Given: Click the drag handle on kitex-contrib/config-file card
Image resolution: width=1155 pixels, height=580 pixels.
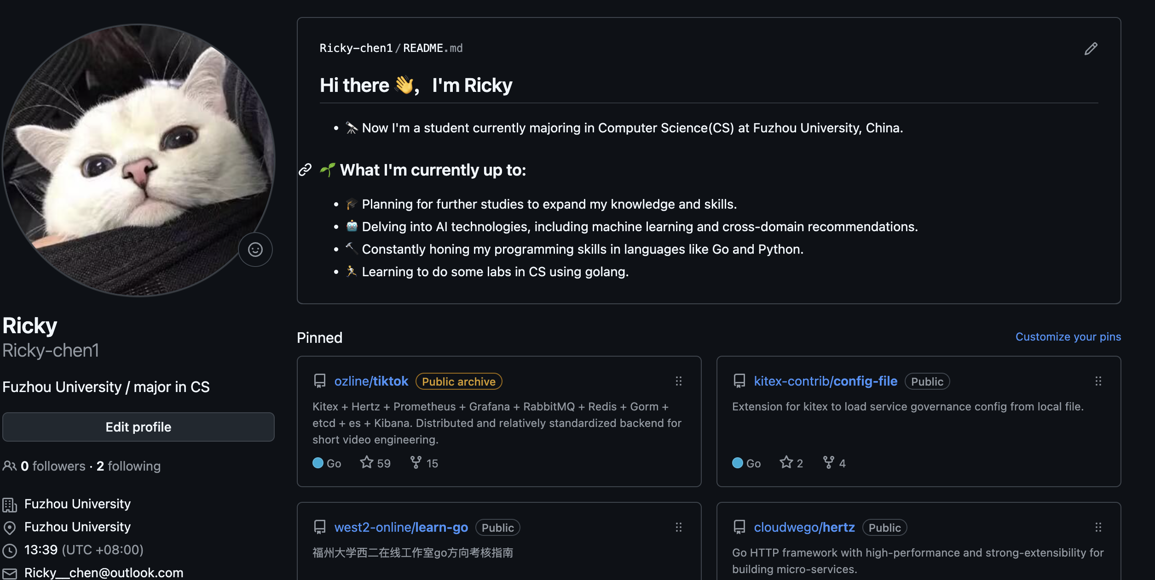Looking at the screenshot, I should (1098, 381).
